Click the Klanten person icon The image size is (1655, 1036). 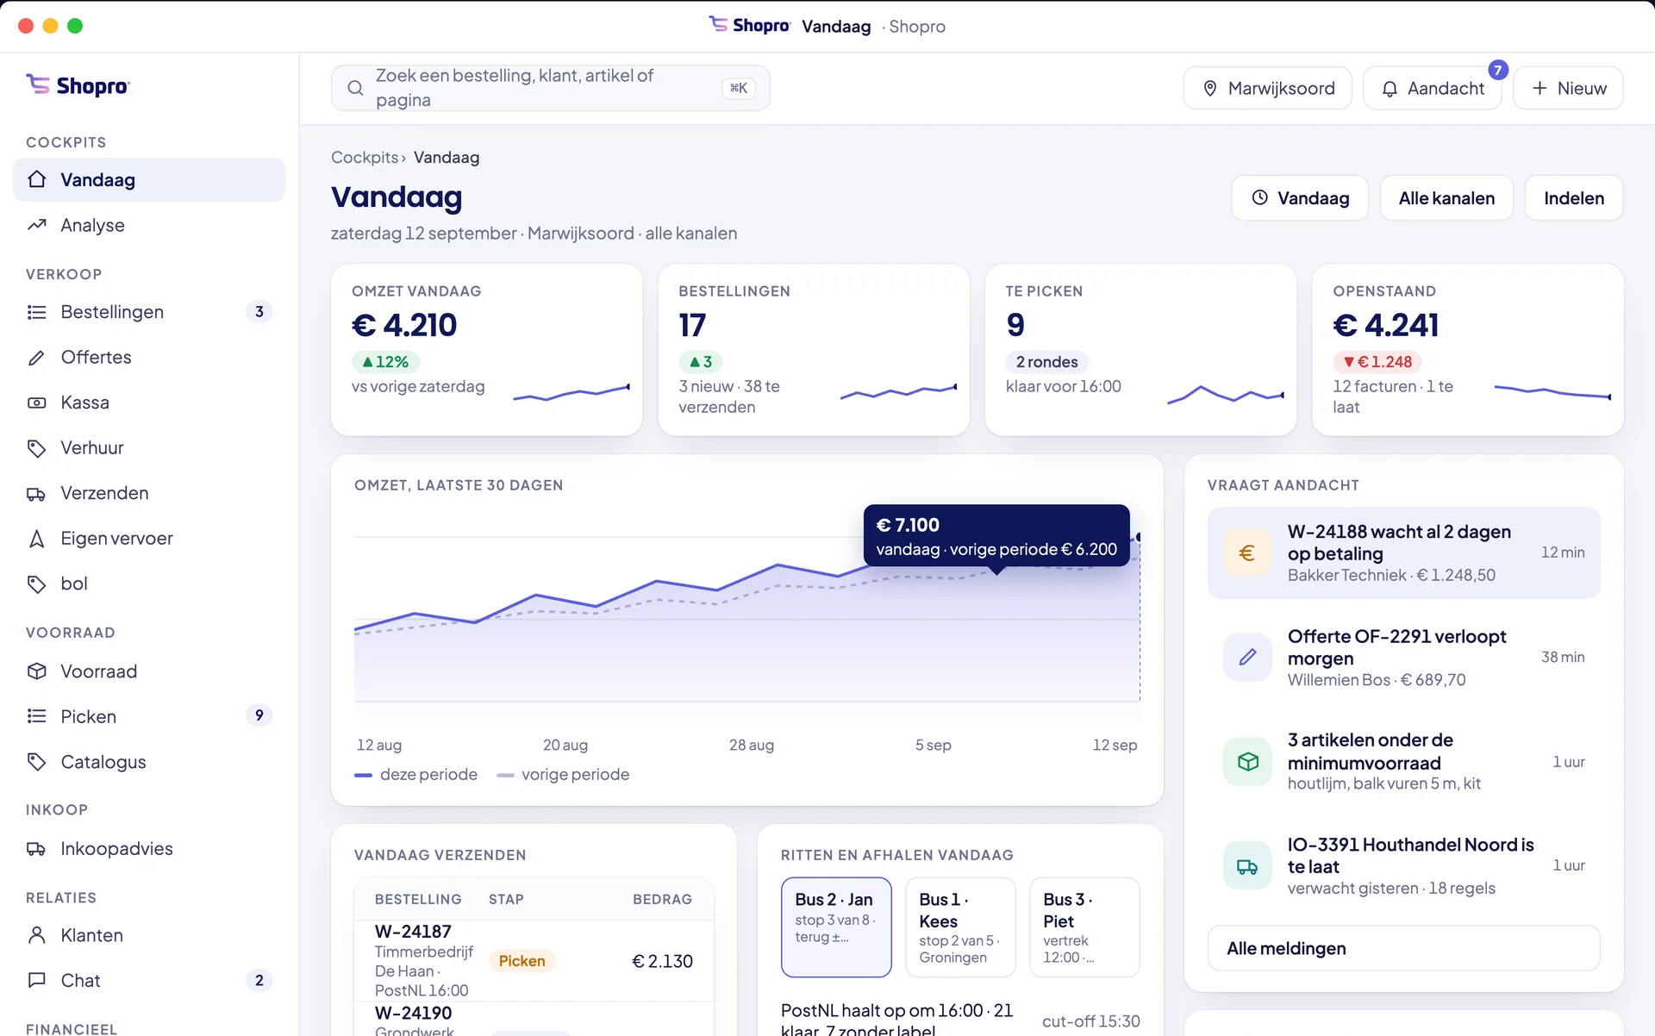tap(36, 935)
